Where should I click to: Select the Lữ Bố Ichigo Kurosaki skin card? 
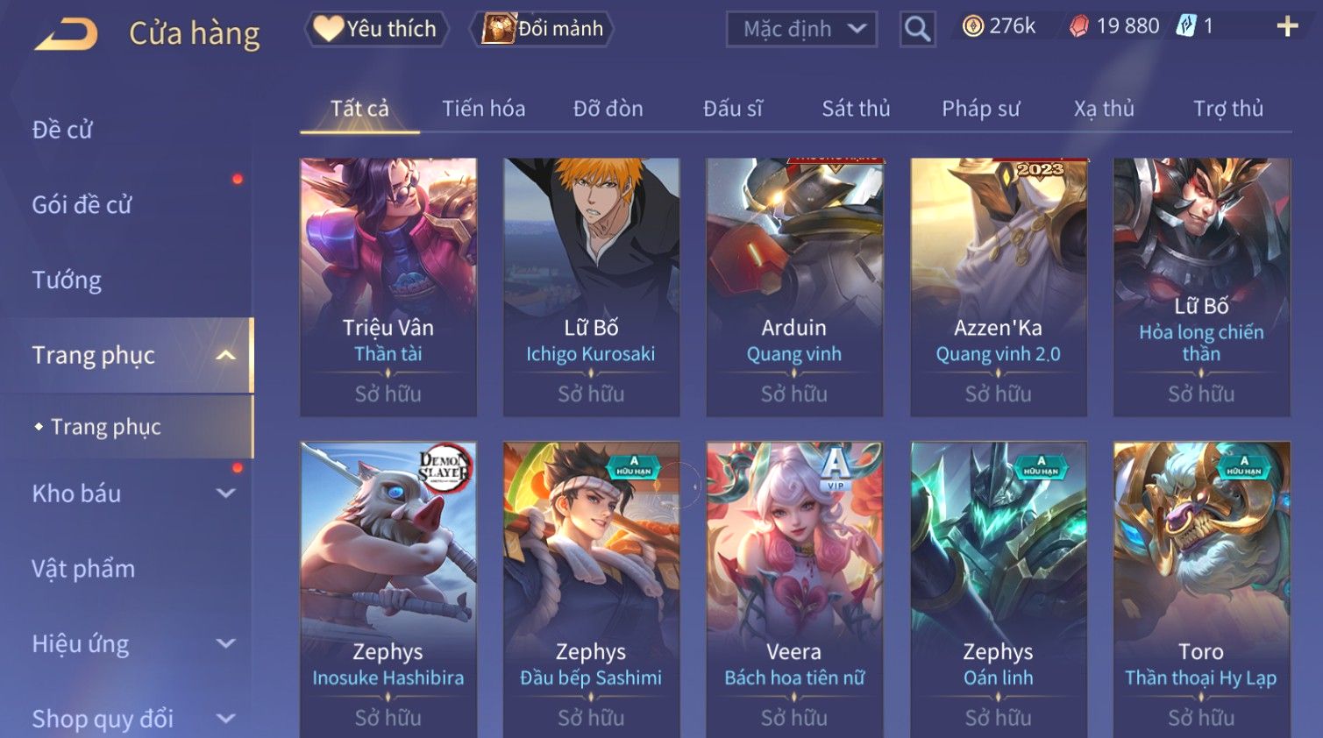coord(591,287)
